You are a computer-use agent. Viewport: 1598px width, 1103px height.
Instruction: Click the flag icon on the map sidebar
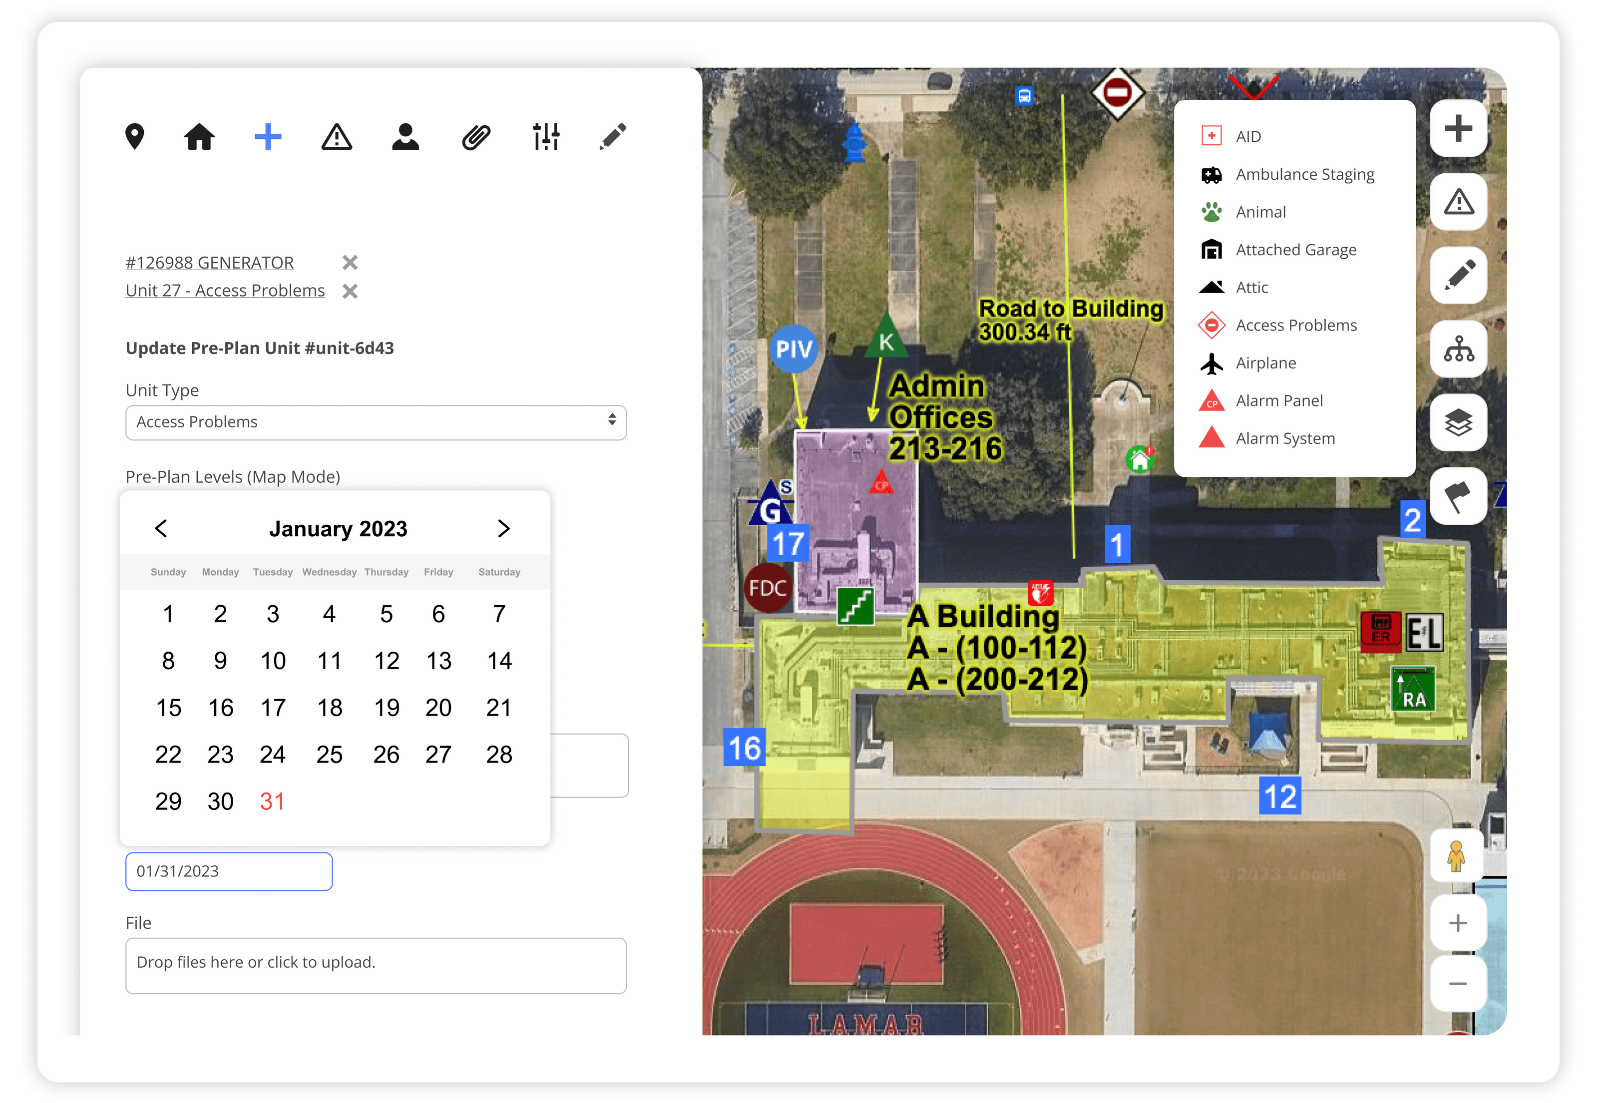pos(1458,496)
